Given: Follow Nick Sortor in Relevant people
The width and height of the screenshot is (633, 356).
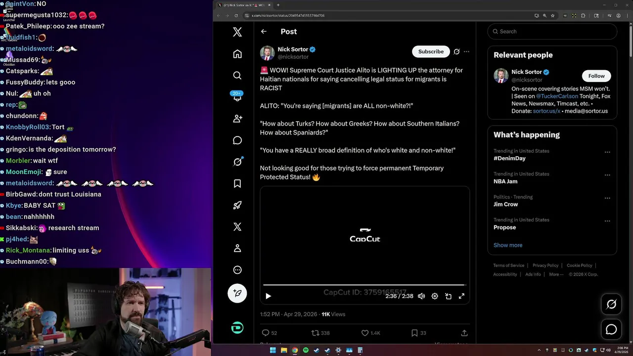Looking at the screenshot, I should point(596,76).
